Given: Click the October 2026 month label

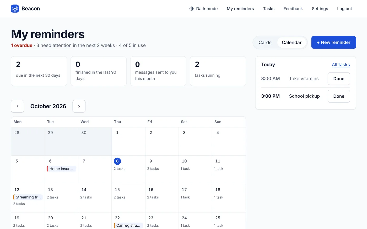Looking at the screenshot, I should [x=48, y=106].
